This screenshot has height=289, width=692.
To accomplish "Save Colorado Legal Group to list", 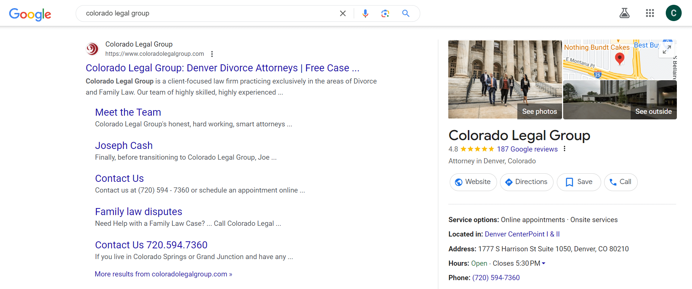I will tap(579, 182).
